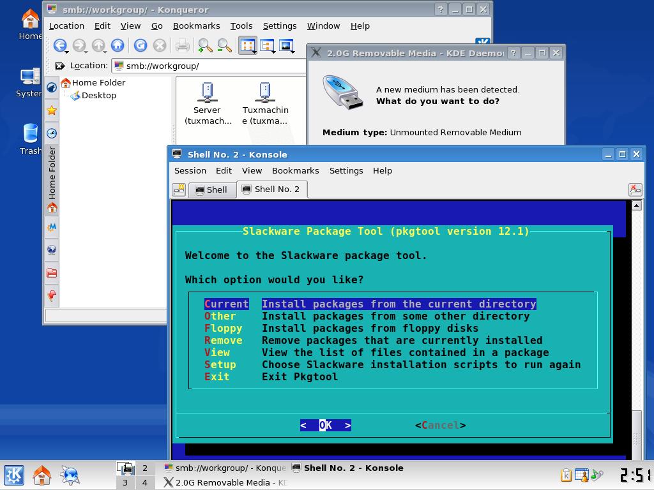Click the Zoom In magnifier icon
The width and height of the screenshot is (654, 490).
coord(204,45)
